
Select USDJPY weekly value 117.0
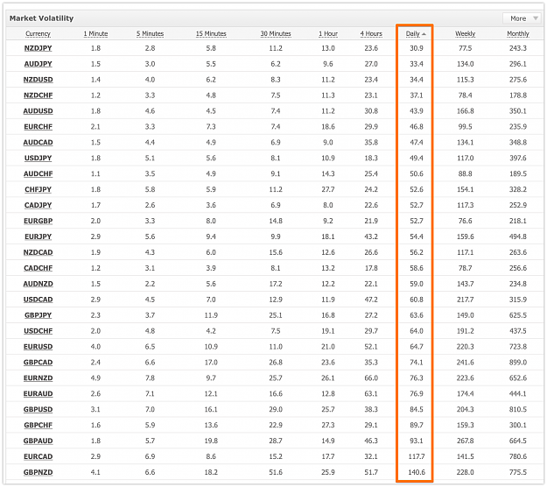tap(466, 159)
